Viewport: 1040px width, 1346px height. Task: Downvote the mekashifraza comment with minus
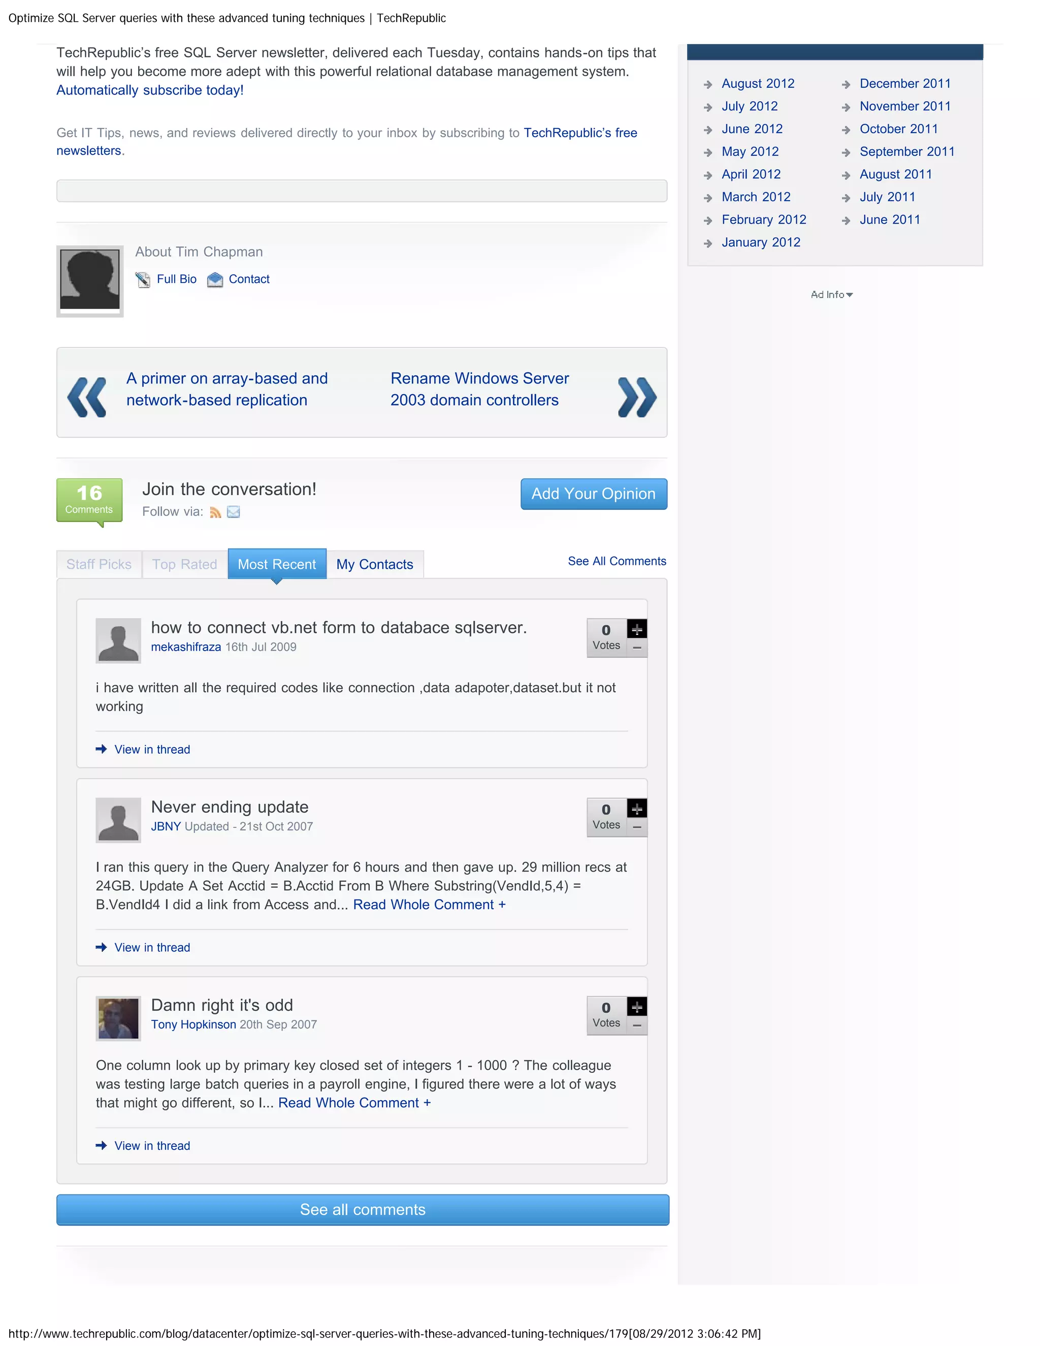pos(636,648)
